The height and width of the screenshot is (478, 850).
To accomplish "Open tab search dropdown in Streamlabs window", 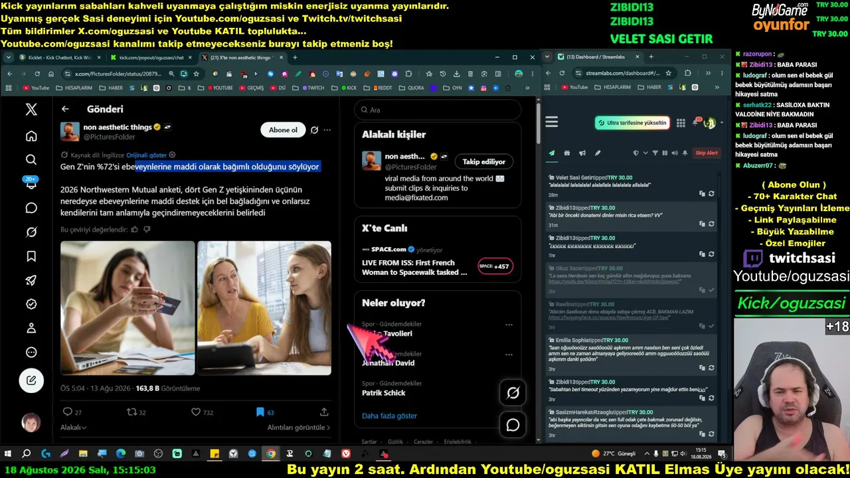I will (x=547, y=57).
